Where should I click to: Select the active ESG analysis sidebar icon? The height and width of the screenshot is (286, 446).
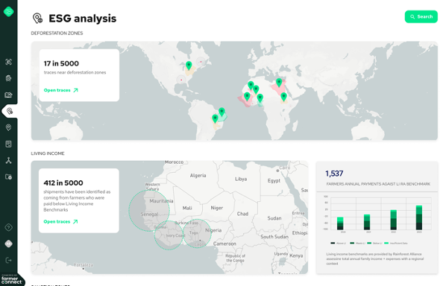pos(10,111)
